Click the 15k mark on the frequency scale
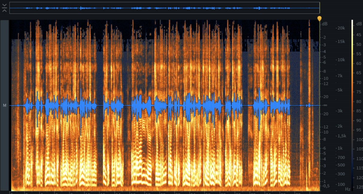The width and height of the screenshot is (363, 194). pyautogui.click(x=341, y=41)
